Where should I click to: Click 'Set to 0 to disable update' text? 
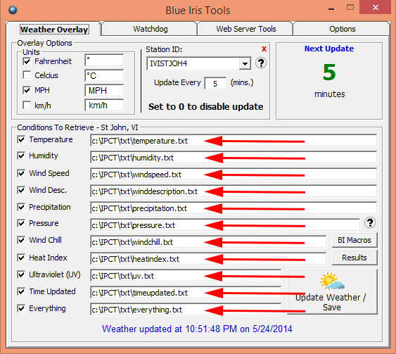coord(206,107)
